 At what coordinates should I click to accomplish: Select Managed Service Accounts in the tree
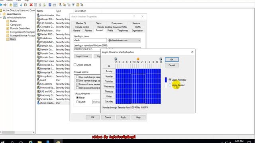click(x=22, y=35)
